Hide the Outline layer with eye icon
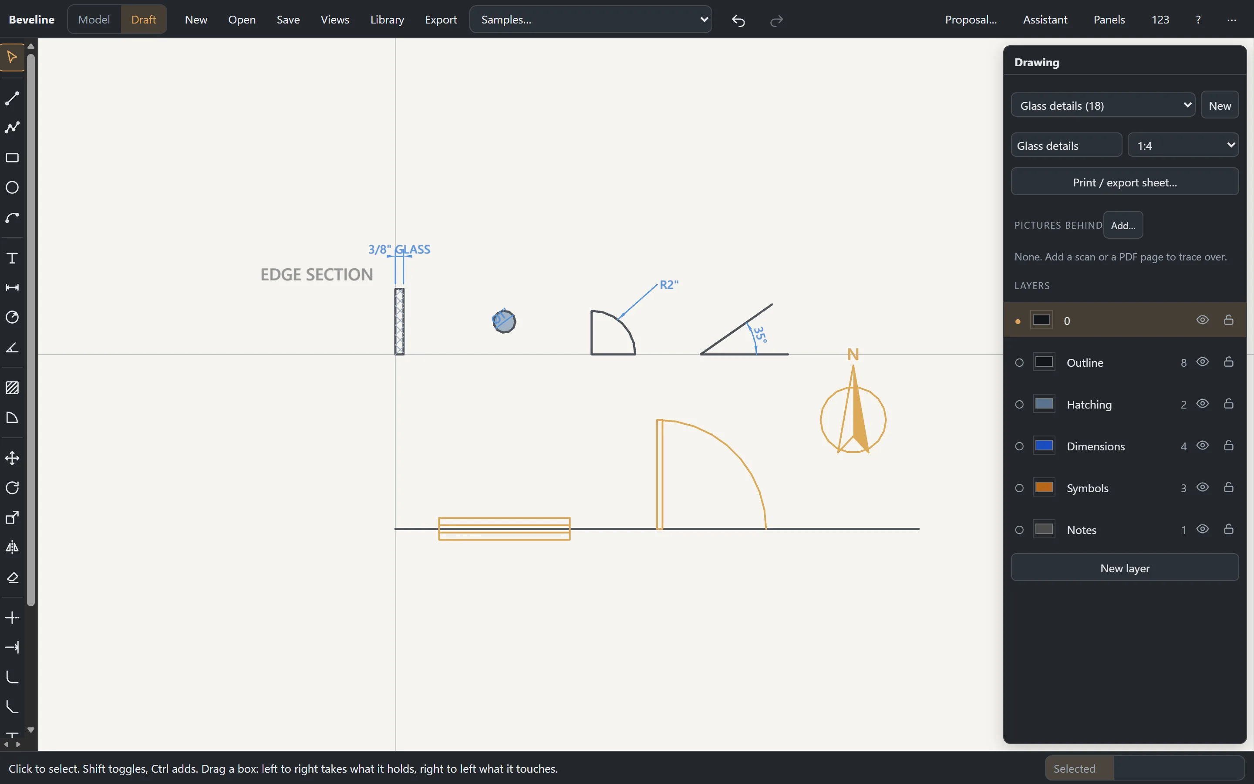 (1203, 362)
